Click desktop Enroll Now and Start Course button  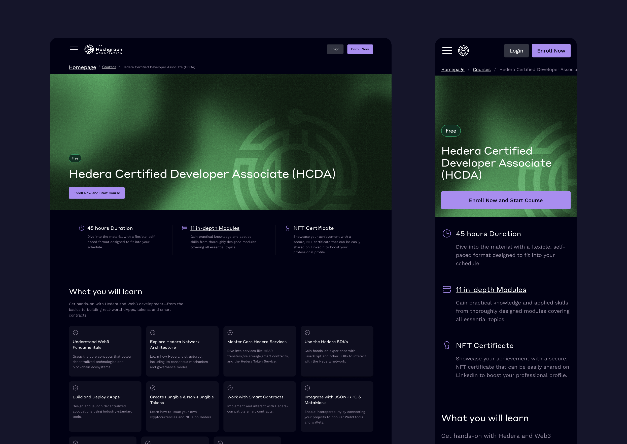(97, 193)
